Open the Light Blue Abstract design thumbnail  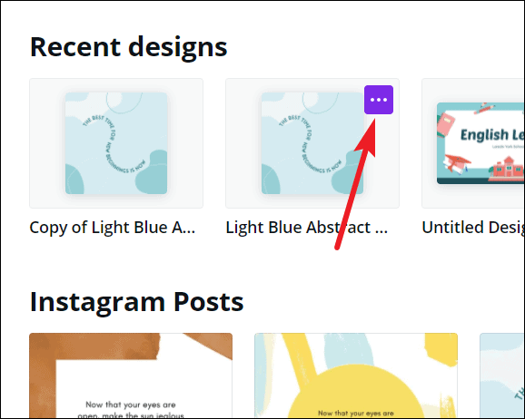[312, 143]
